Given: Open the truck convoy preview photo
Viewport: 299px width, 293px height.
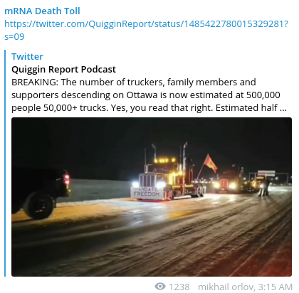Looking at the screenshot, I should coord(152,197).
